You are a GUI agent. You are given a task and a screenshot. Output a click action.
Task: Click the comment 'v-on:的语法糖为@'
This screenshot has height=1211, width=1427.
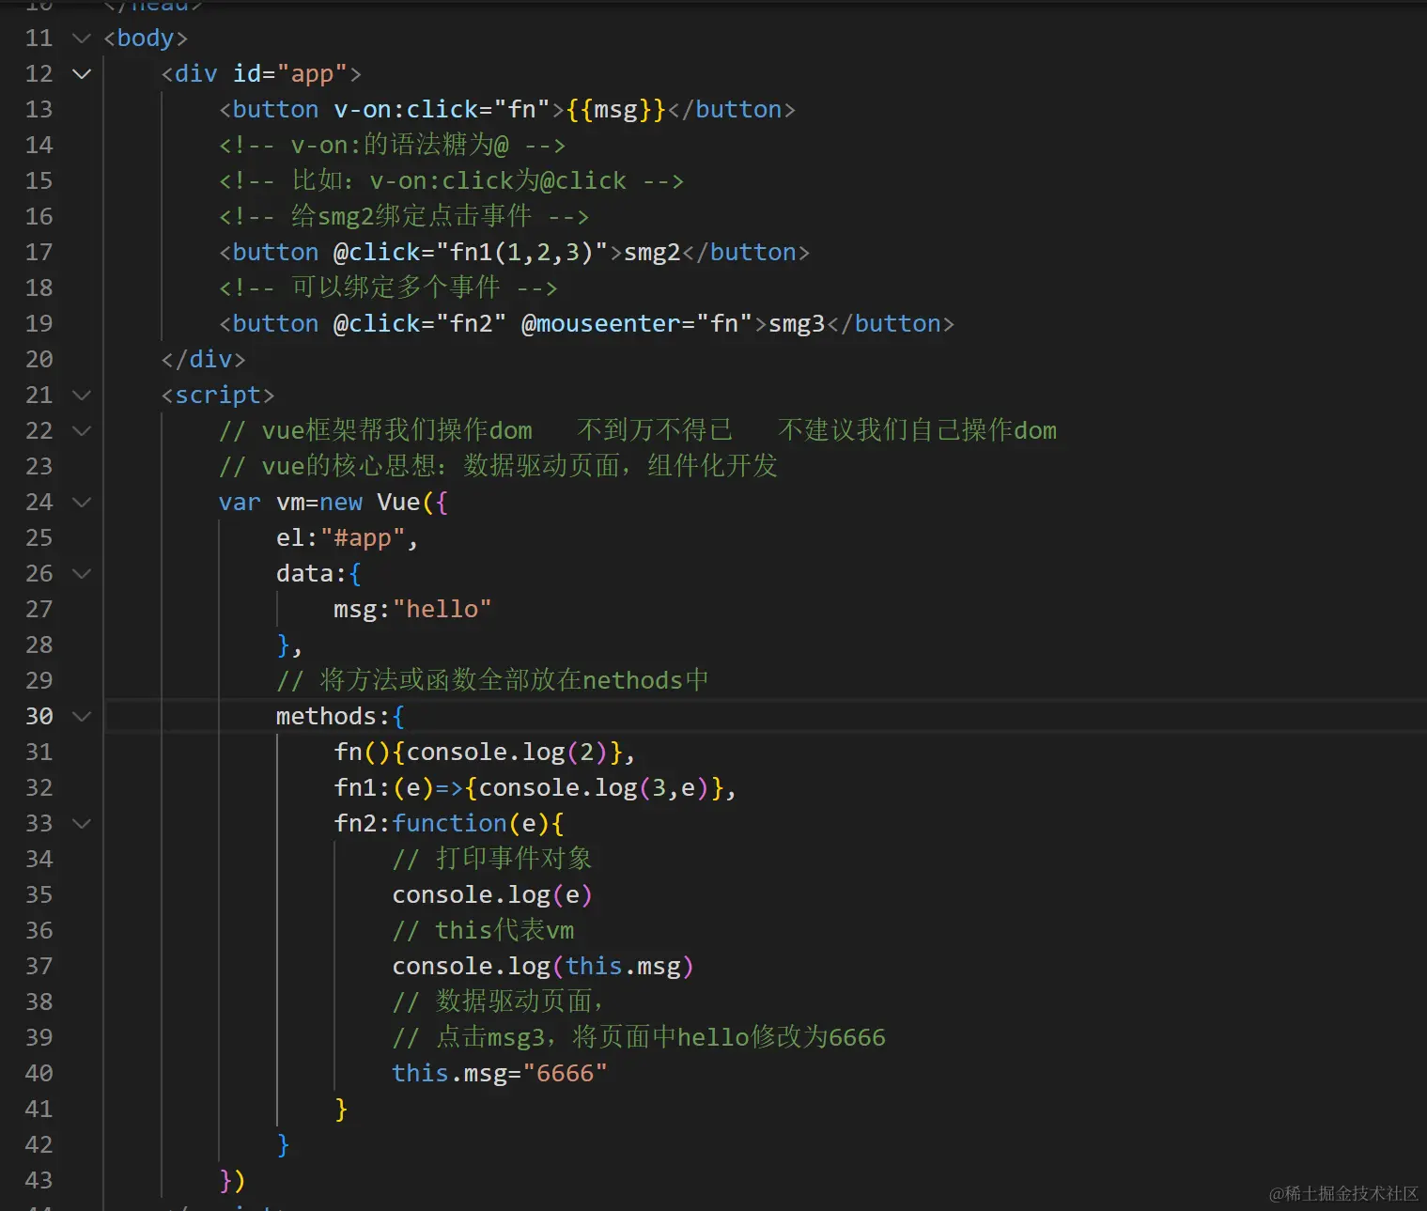click(393, 146)
